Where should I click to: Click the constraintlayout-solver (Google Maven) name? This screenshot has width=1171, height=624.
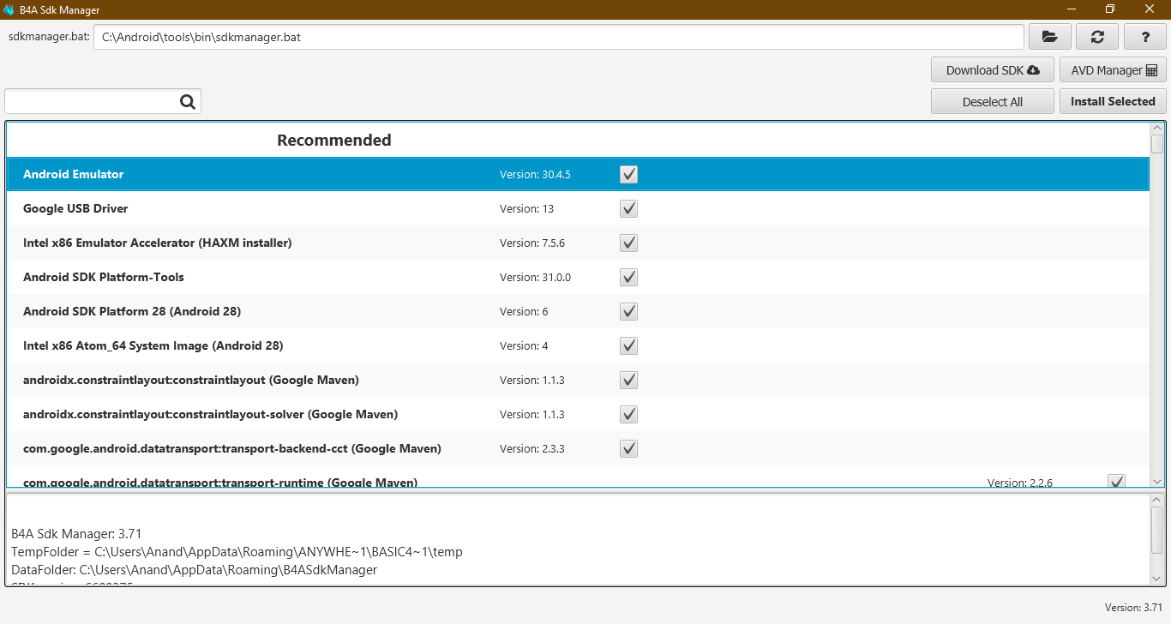[x=211, y=414]
